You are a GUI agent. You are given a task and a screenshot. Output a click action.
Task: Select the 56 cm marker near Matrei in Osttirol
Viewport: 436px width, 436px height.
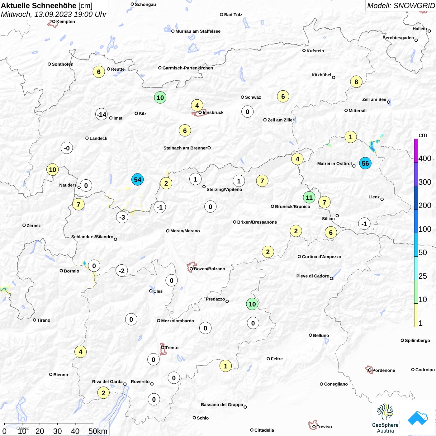click(x=365, y=163)
